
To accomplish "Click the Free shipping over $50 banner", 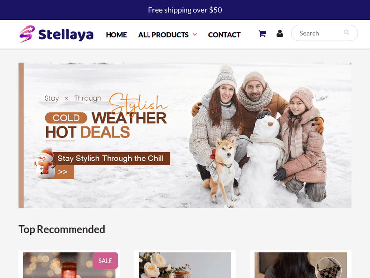I will (185, 10).
